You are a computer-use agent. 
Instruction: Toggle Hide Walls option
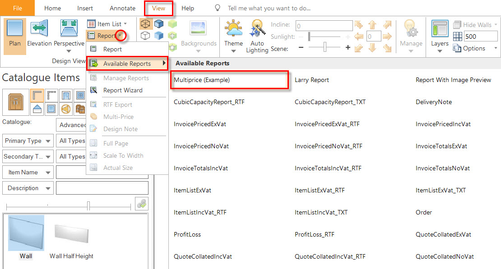pos(475,25)
